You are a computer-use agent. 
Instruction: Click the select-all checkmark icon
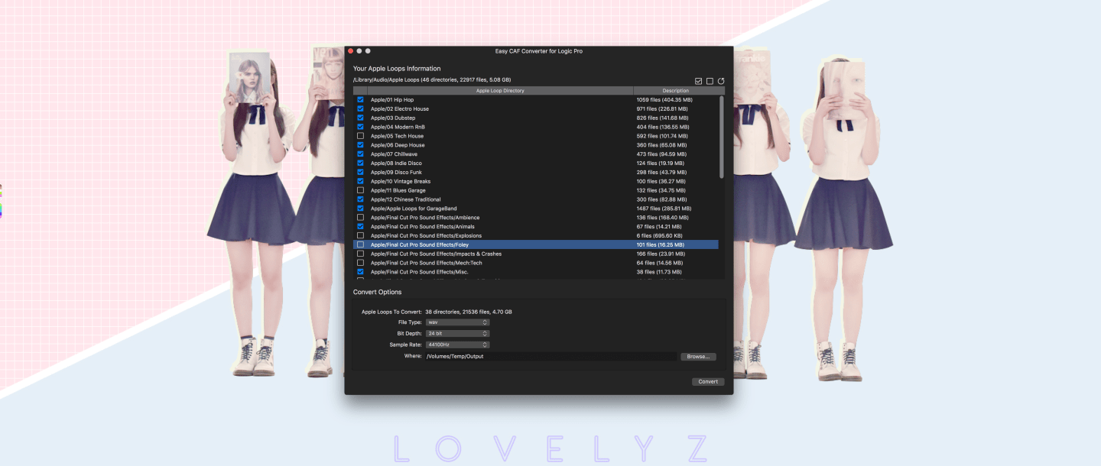click(698, 81)
